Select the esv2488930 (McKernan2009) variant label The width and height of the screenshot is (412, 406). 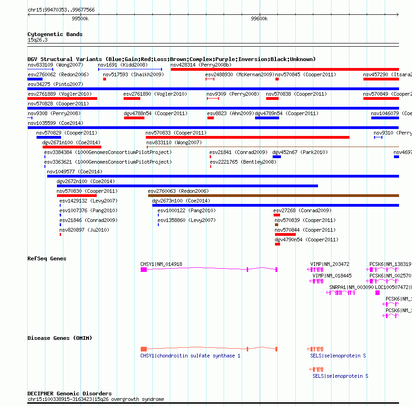pyautogui.click(x=240, y=74)
